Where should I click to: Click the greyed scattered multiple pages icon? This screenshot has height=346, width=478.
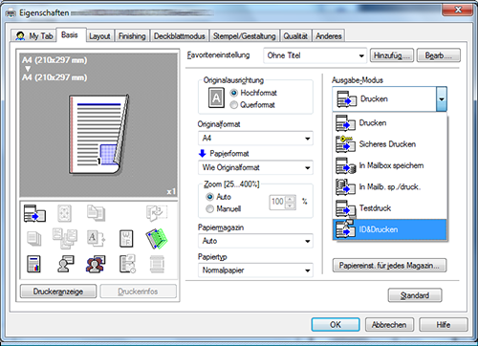point(65,238)
